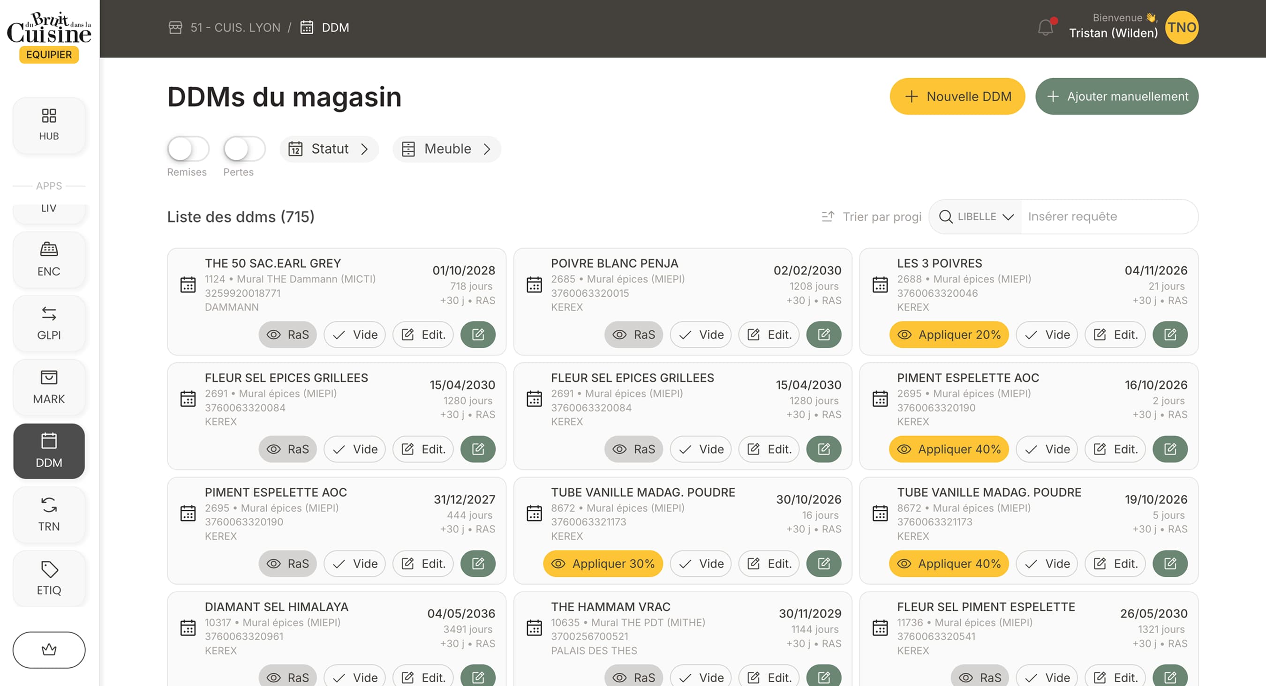Open the HUB sidebar app
Screen dimensions: 1266x686
pyautogui.click(x=49, y=125)
